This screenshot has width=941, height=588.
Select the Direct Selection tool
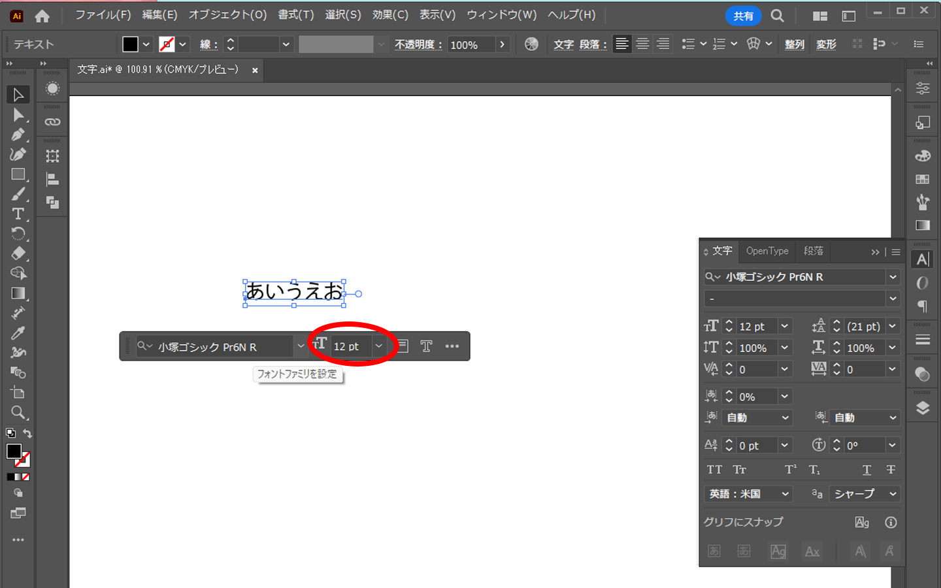pyautogui.click(x=18, y=116)
